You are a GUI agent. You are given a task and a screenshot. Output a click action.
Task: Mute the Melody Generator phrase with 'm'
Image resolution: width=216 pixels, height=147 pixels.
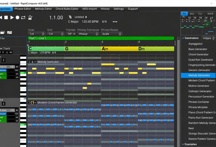(x=35, y=62)
